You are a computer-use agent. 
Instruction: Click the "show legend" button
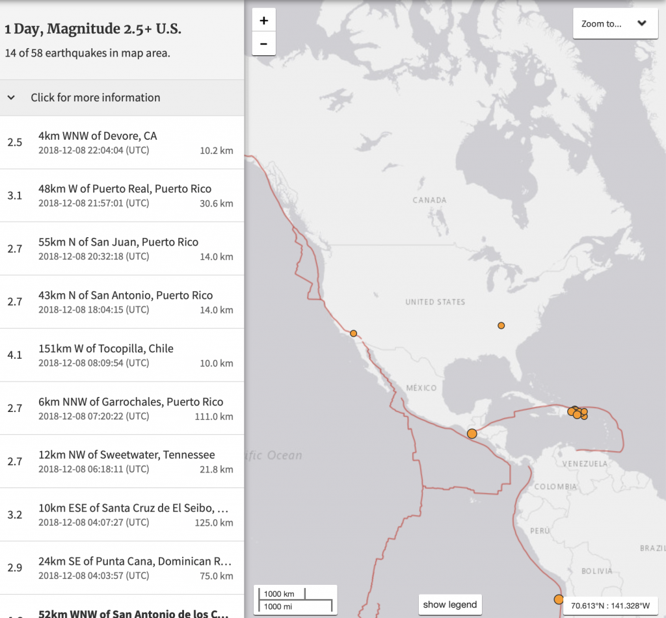pos(450,604)
